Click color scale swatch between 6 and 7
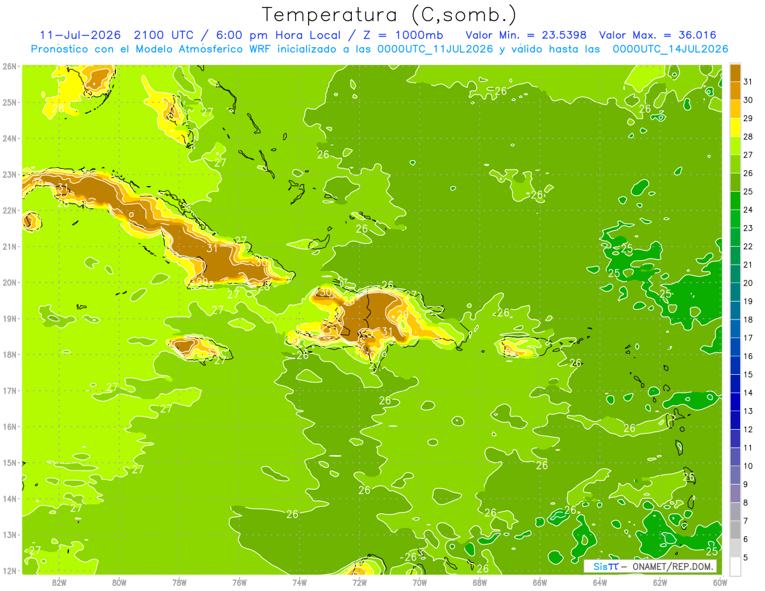This screenshot has width=765, height=591. click(x=736, y=530)
